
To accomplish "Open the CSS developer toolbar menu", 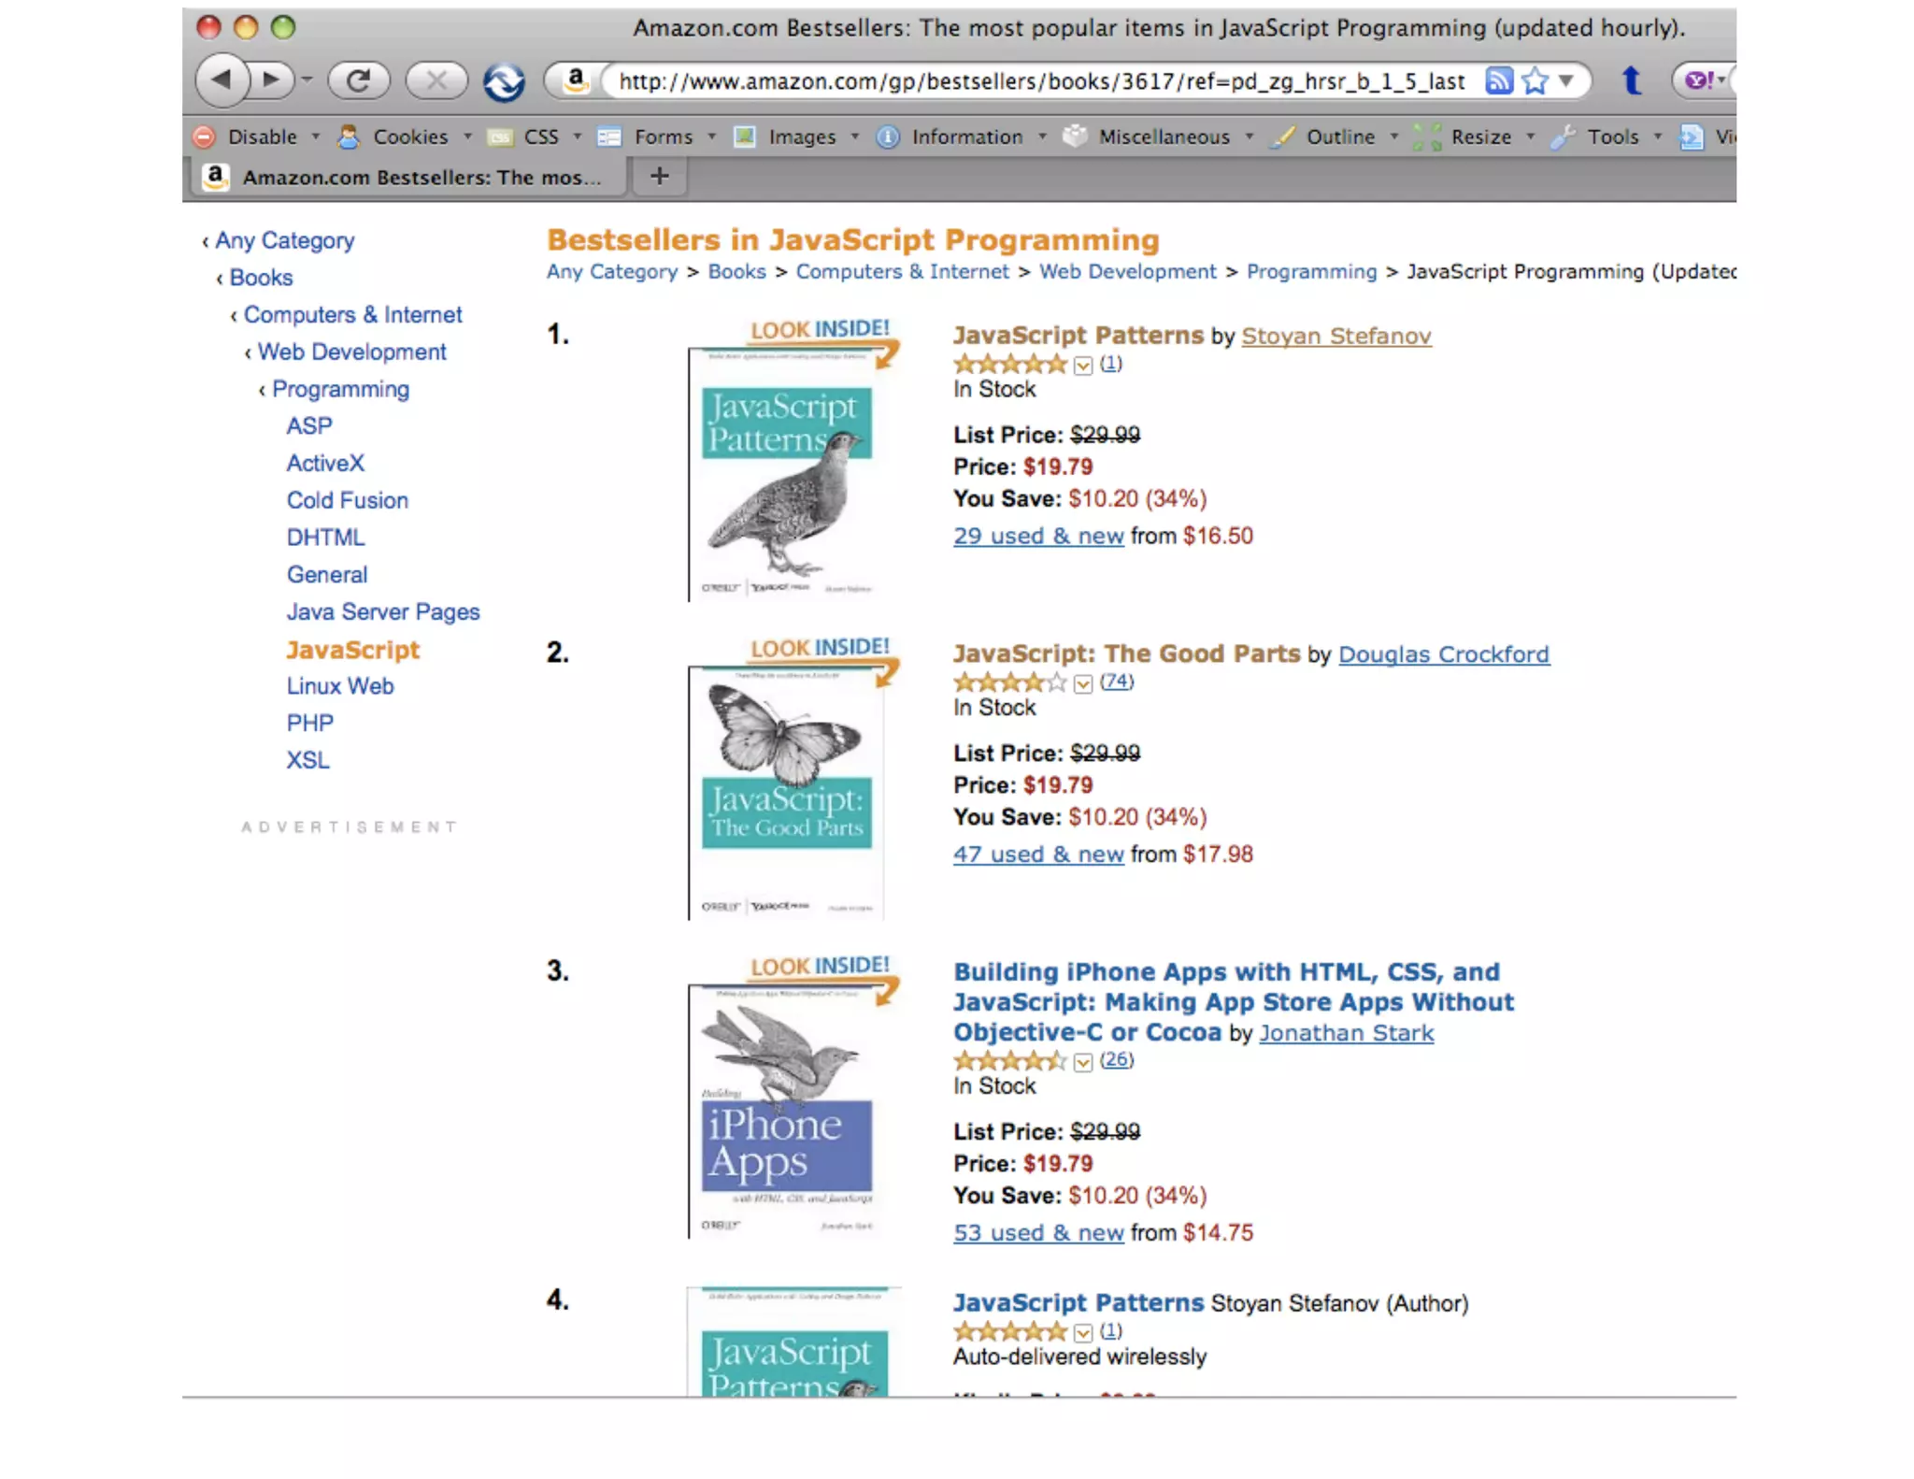I will coord(540,137).
